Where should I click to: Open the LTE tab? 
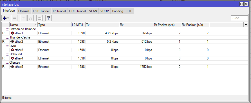(129, 11)
